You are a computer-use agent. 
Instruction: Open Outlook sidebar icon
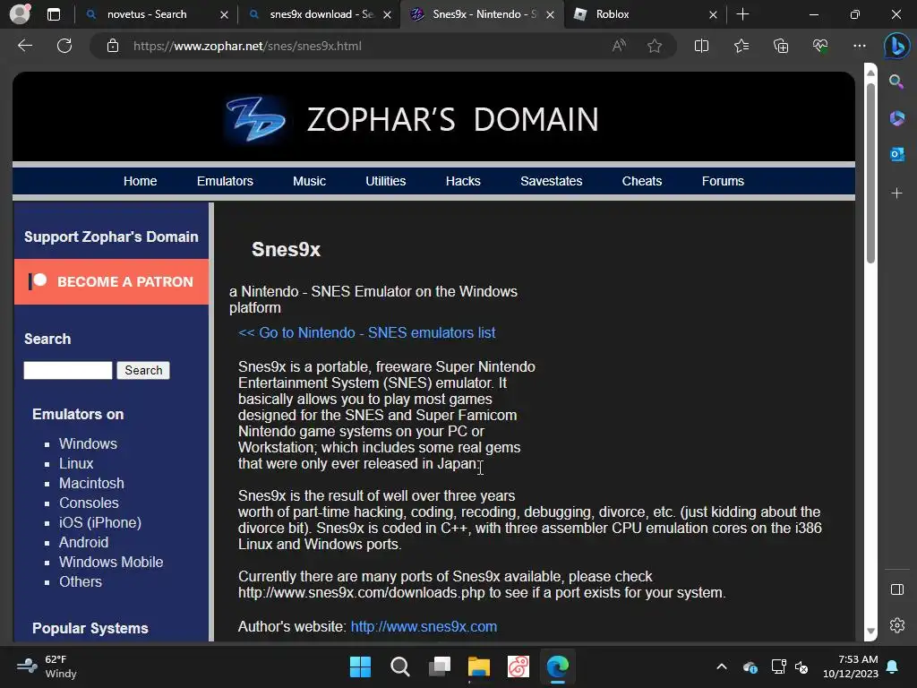point(896,154)
